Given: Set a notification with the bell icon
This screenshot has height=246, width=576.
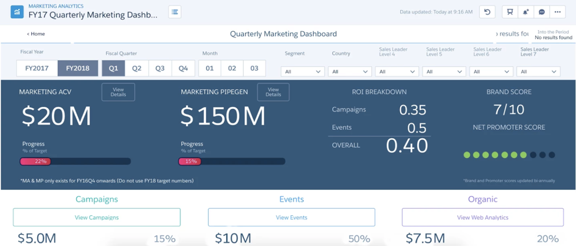Looking at the screenshot, I should pos(526,12).
